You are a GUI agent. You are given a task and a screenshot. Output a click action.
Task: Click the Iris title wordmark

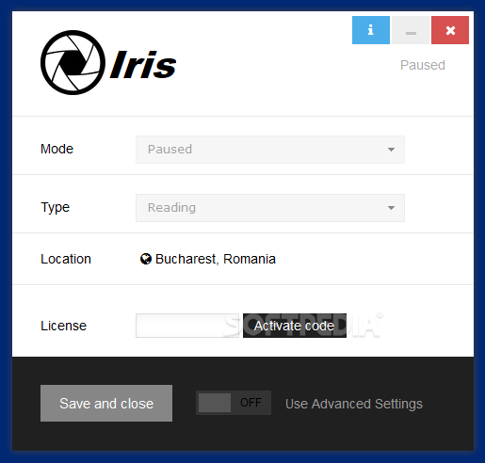(143, 65)
